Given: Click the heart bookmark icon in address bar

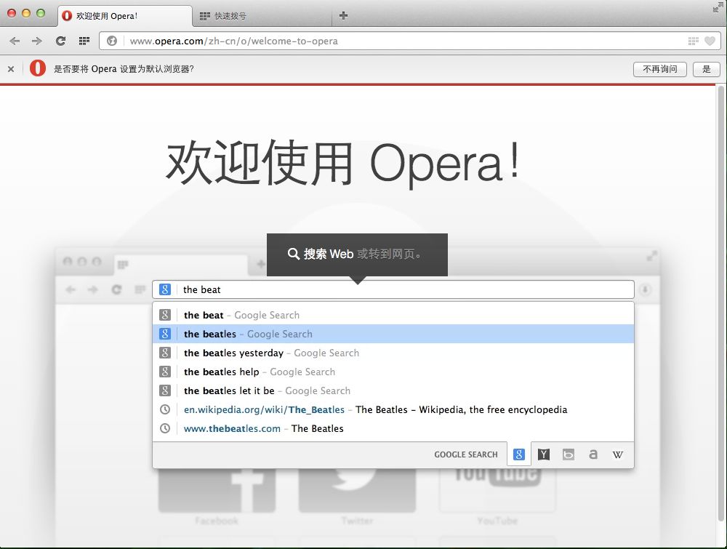Looking at the screenshot, I should click(x=710, y=41).
